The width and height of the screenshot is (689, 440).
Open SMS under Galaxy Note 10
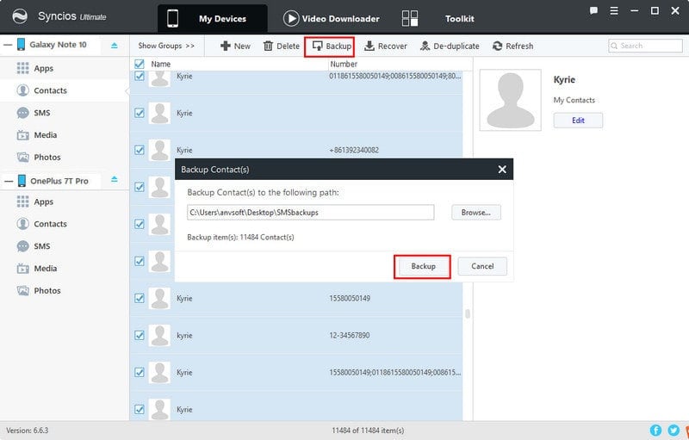[x=64, y=113]
